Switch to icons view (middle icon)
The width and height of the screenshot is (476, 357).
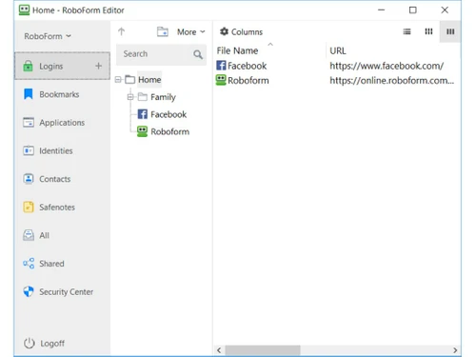pos(428,31)
